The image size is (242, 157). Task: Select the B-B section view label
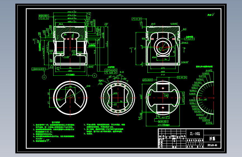[122, 72]
